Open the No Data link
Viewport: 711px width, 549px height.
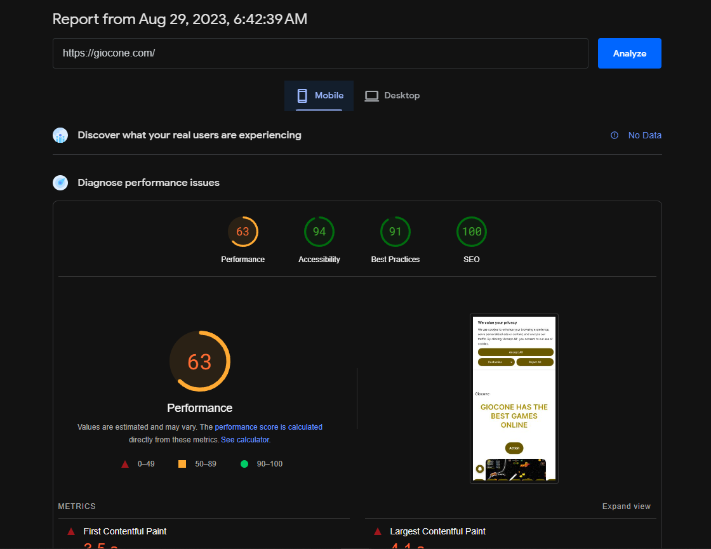point(644,135)
